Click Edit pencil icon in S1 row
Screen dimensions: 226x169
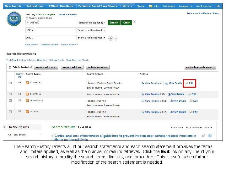click(x=191, y=112)
